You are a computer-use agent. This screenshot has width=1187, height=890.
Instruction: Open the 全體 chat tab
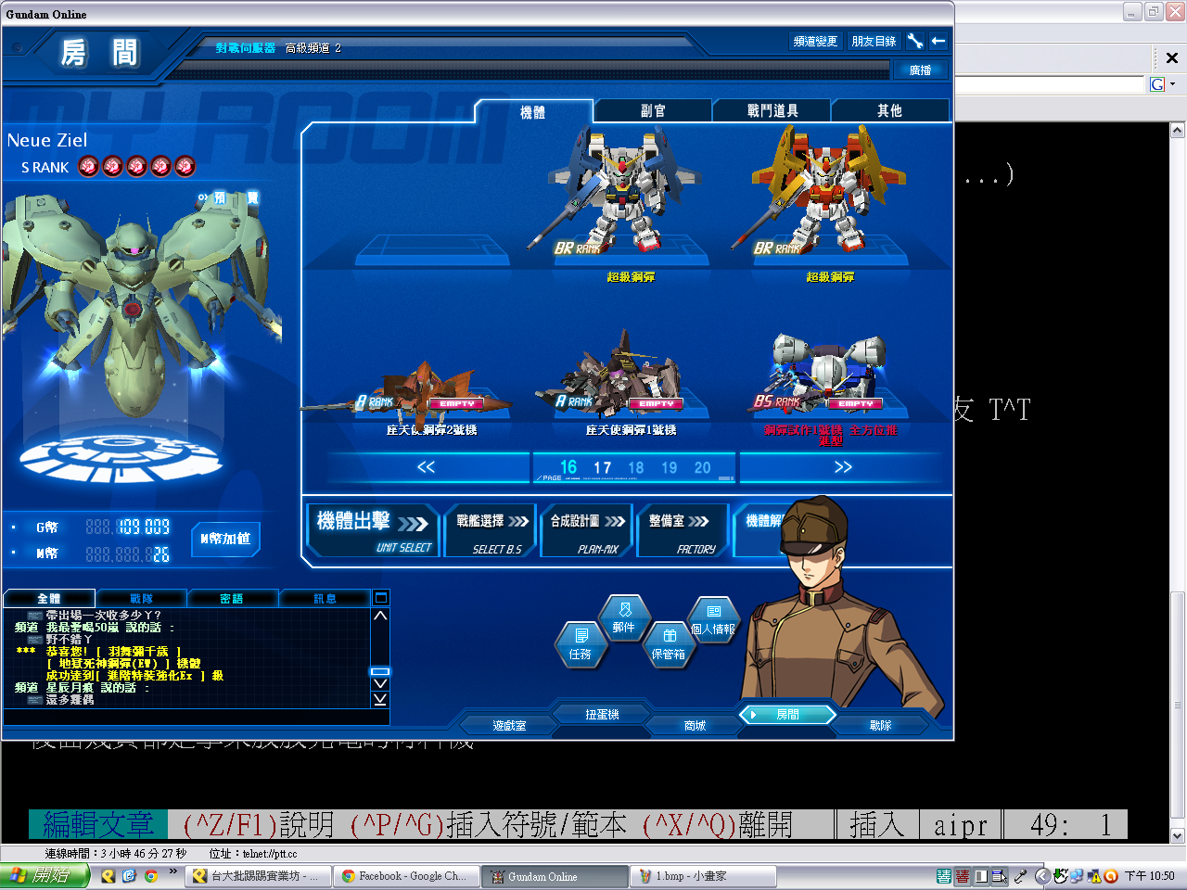pos(49,599)
